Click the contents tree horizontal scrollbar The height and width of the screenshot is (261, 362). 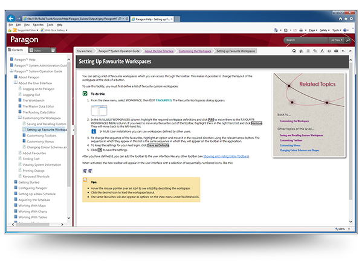point(37,224)
